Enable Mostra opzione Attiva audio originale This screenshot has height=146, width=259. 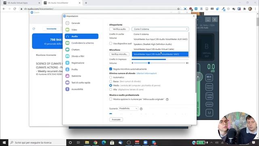110,99
